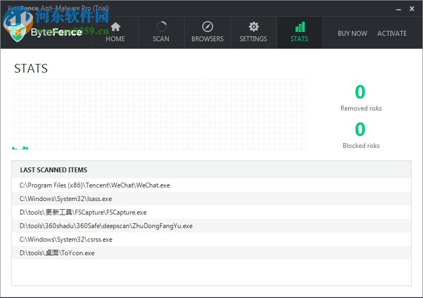Click the Scan spinner icon
Screen dimensions: 423x298
click(161, 27)
